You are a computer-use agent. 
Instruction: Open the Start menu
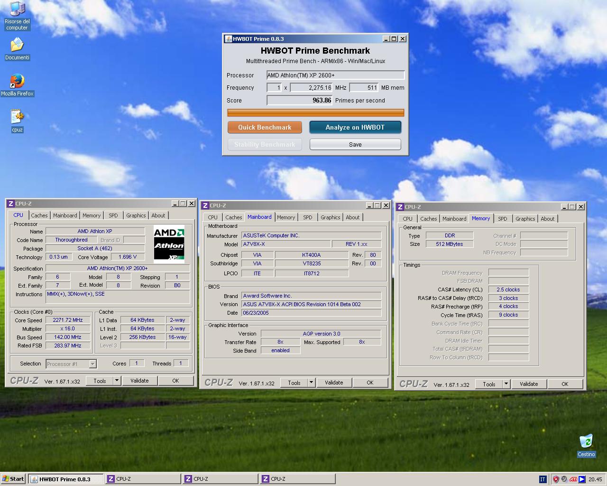click(x=13, y=479)
